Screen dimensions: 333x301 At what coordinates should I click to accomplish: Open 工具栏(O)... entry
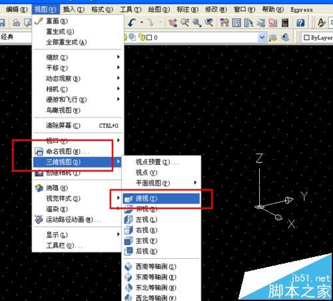pyautogui.click(x=78, y=246)
